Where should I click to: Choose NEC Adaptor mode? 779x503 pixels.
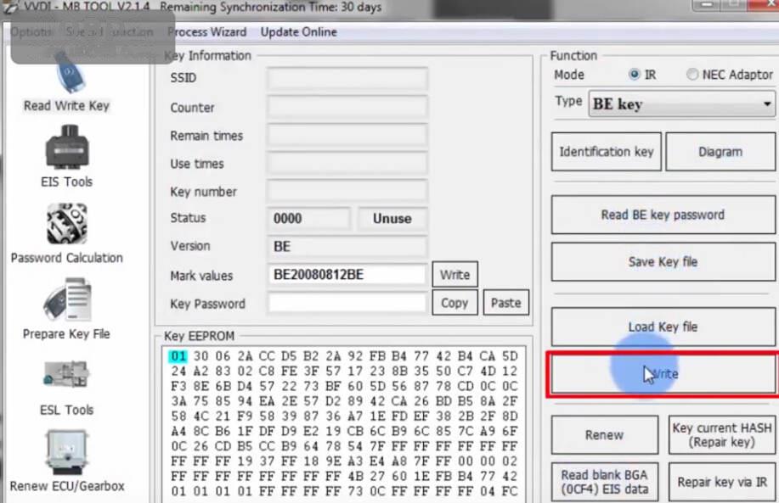pyautogui.click(x=692, y=75)
